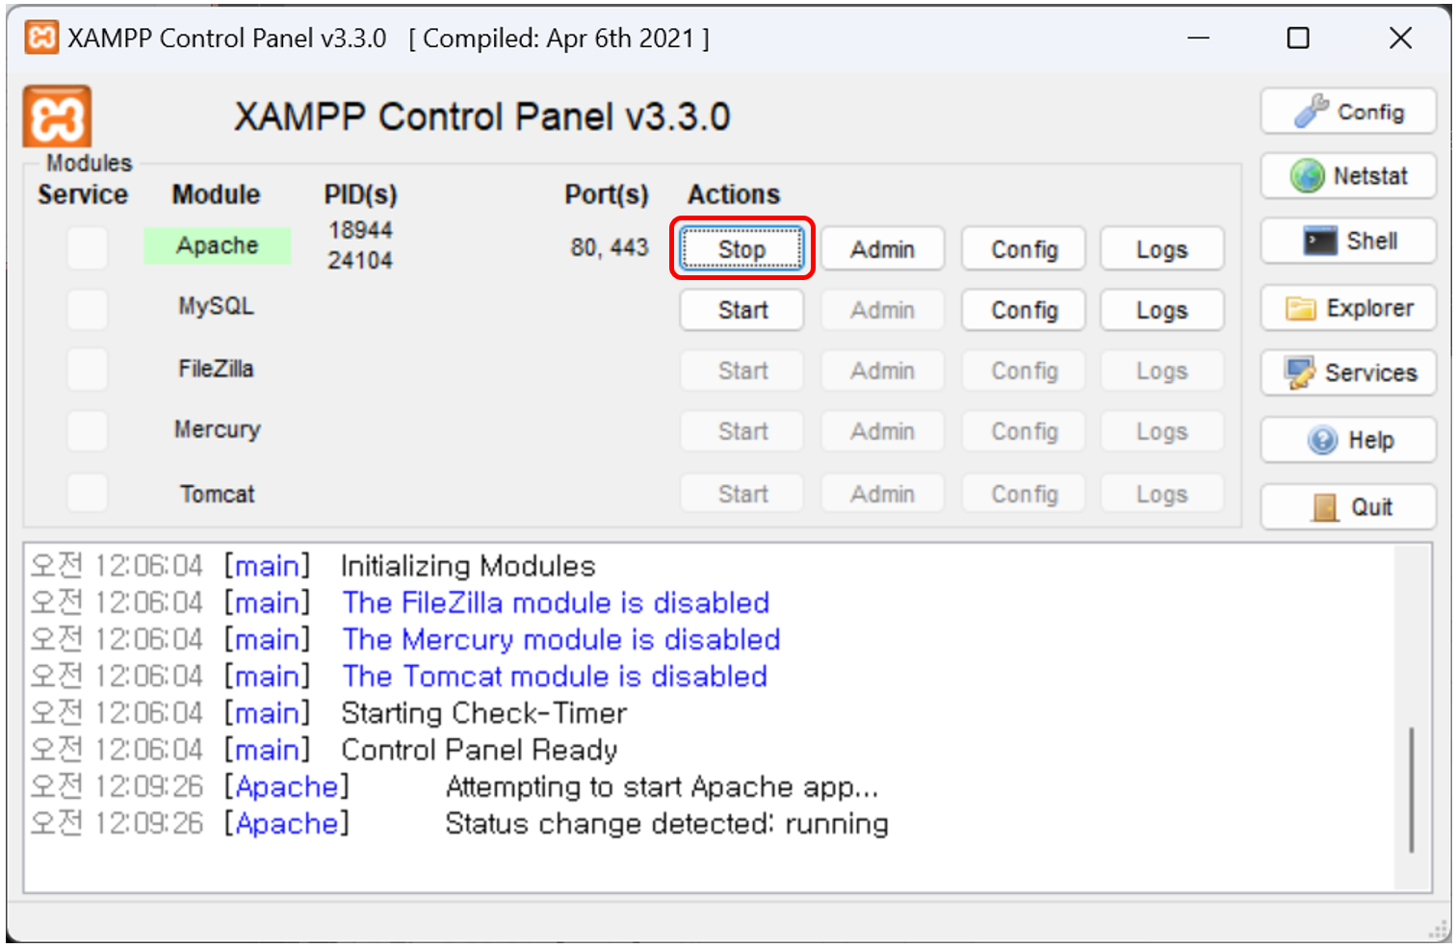Click 'Starting Check-Timer' log line
The height and width of the screenshot is (948, 1456).
coord(483,713)
